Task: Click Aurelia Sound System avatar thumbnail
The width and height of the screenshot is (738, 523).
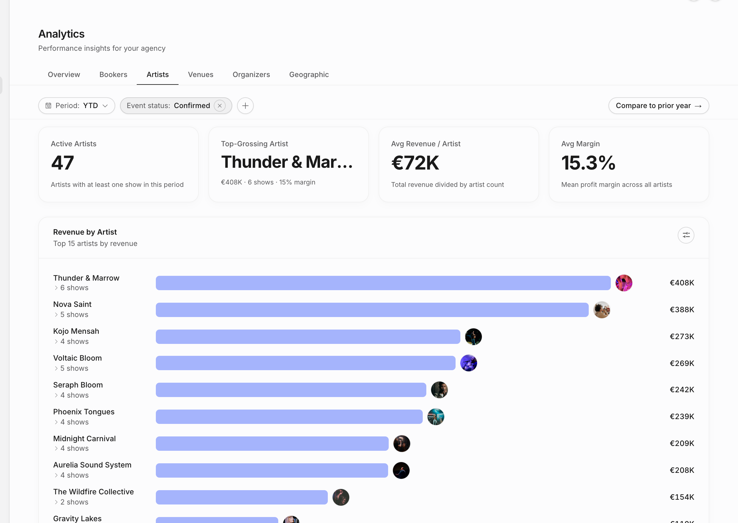Action: pyautogui.click(x=401, y=470)
